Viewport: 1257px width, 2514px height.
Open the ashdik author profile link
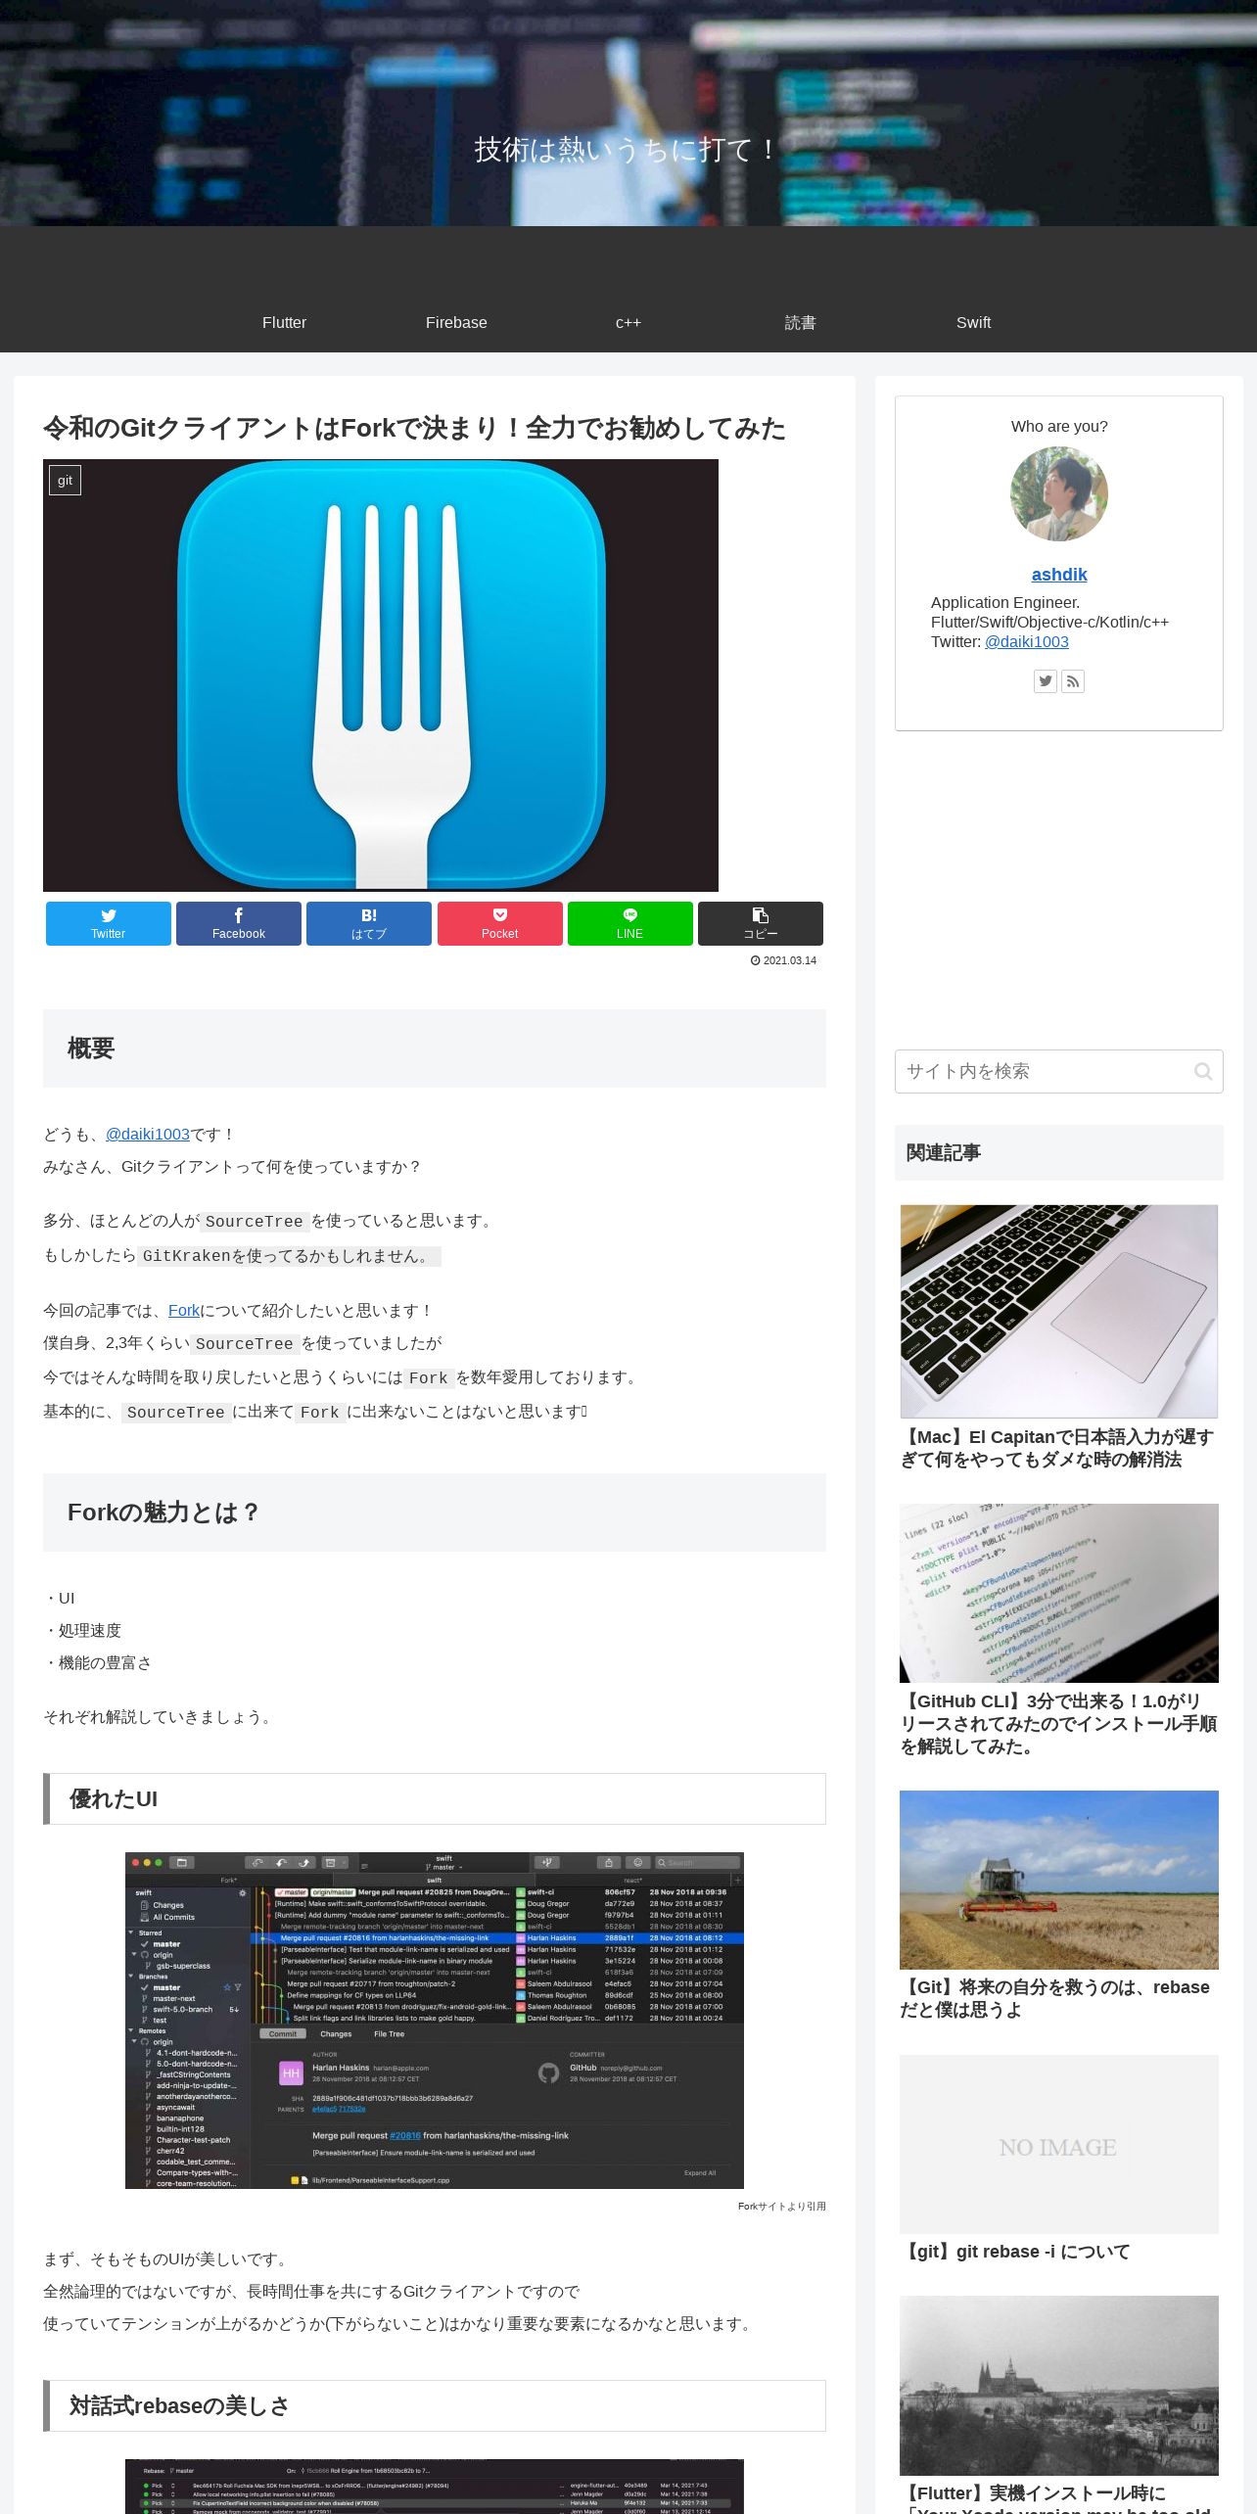click(1059, 575)
